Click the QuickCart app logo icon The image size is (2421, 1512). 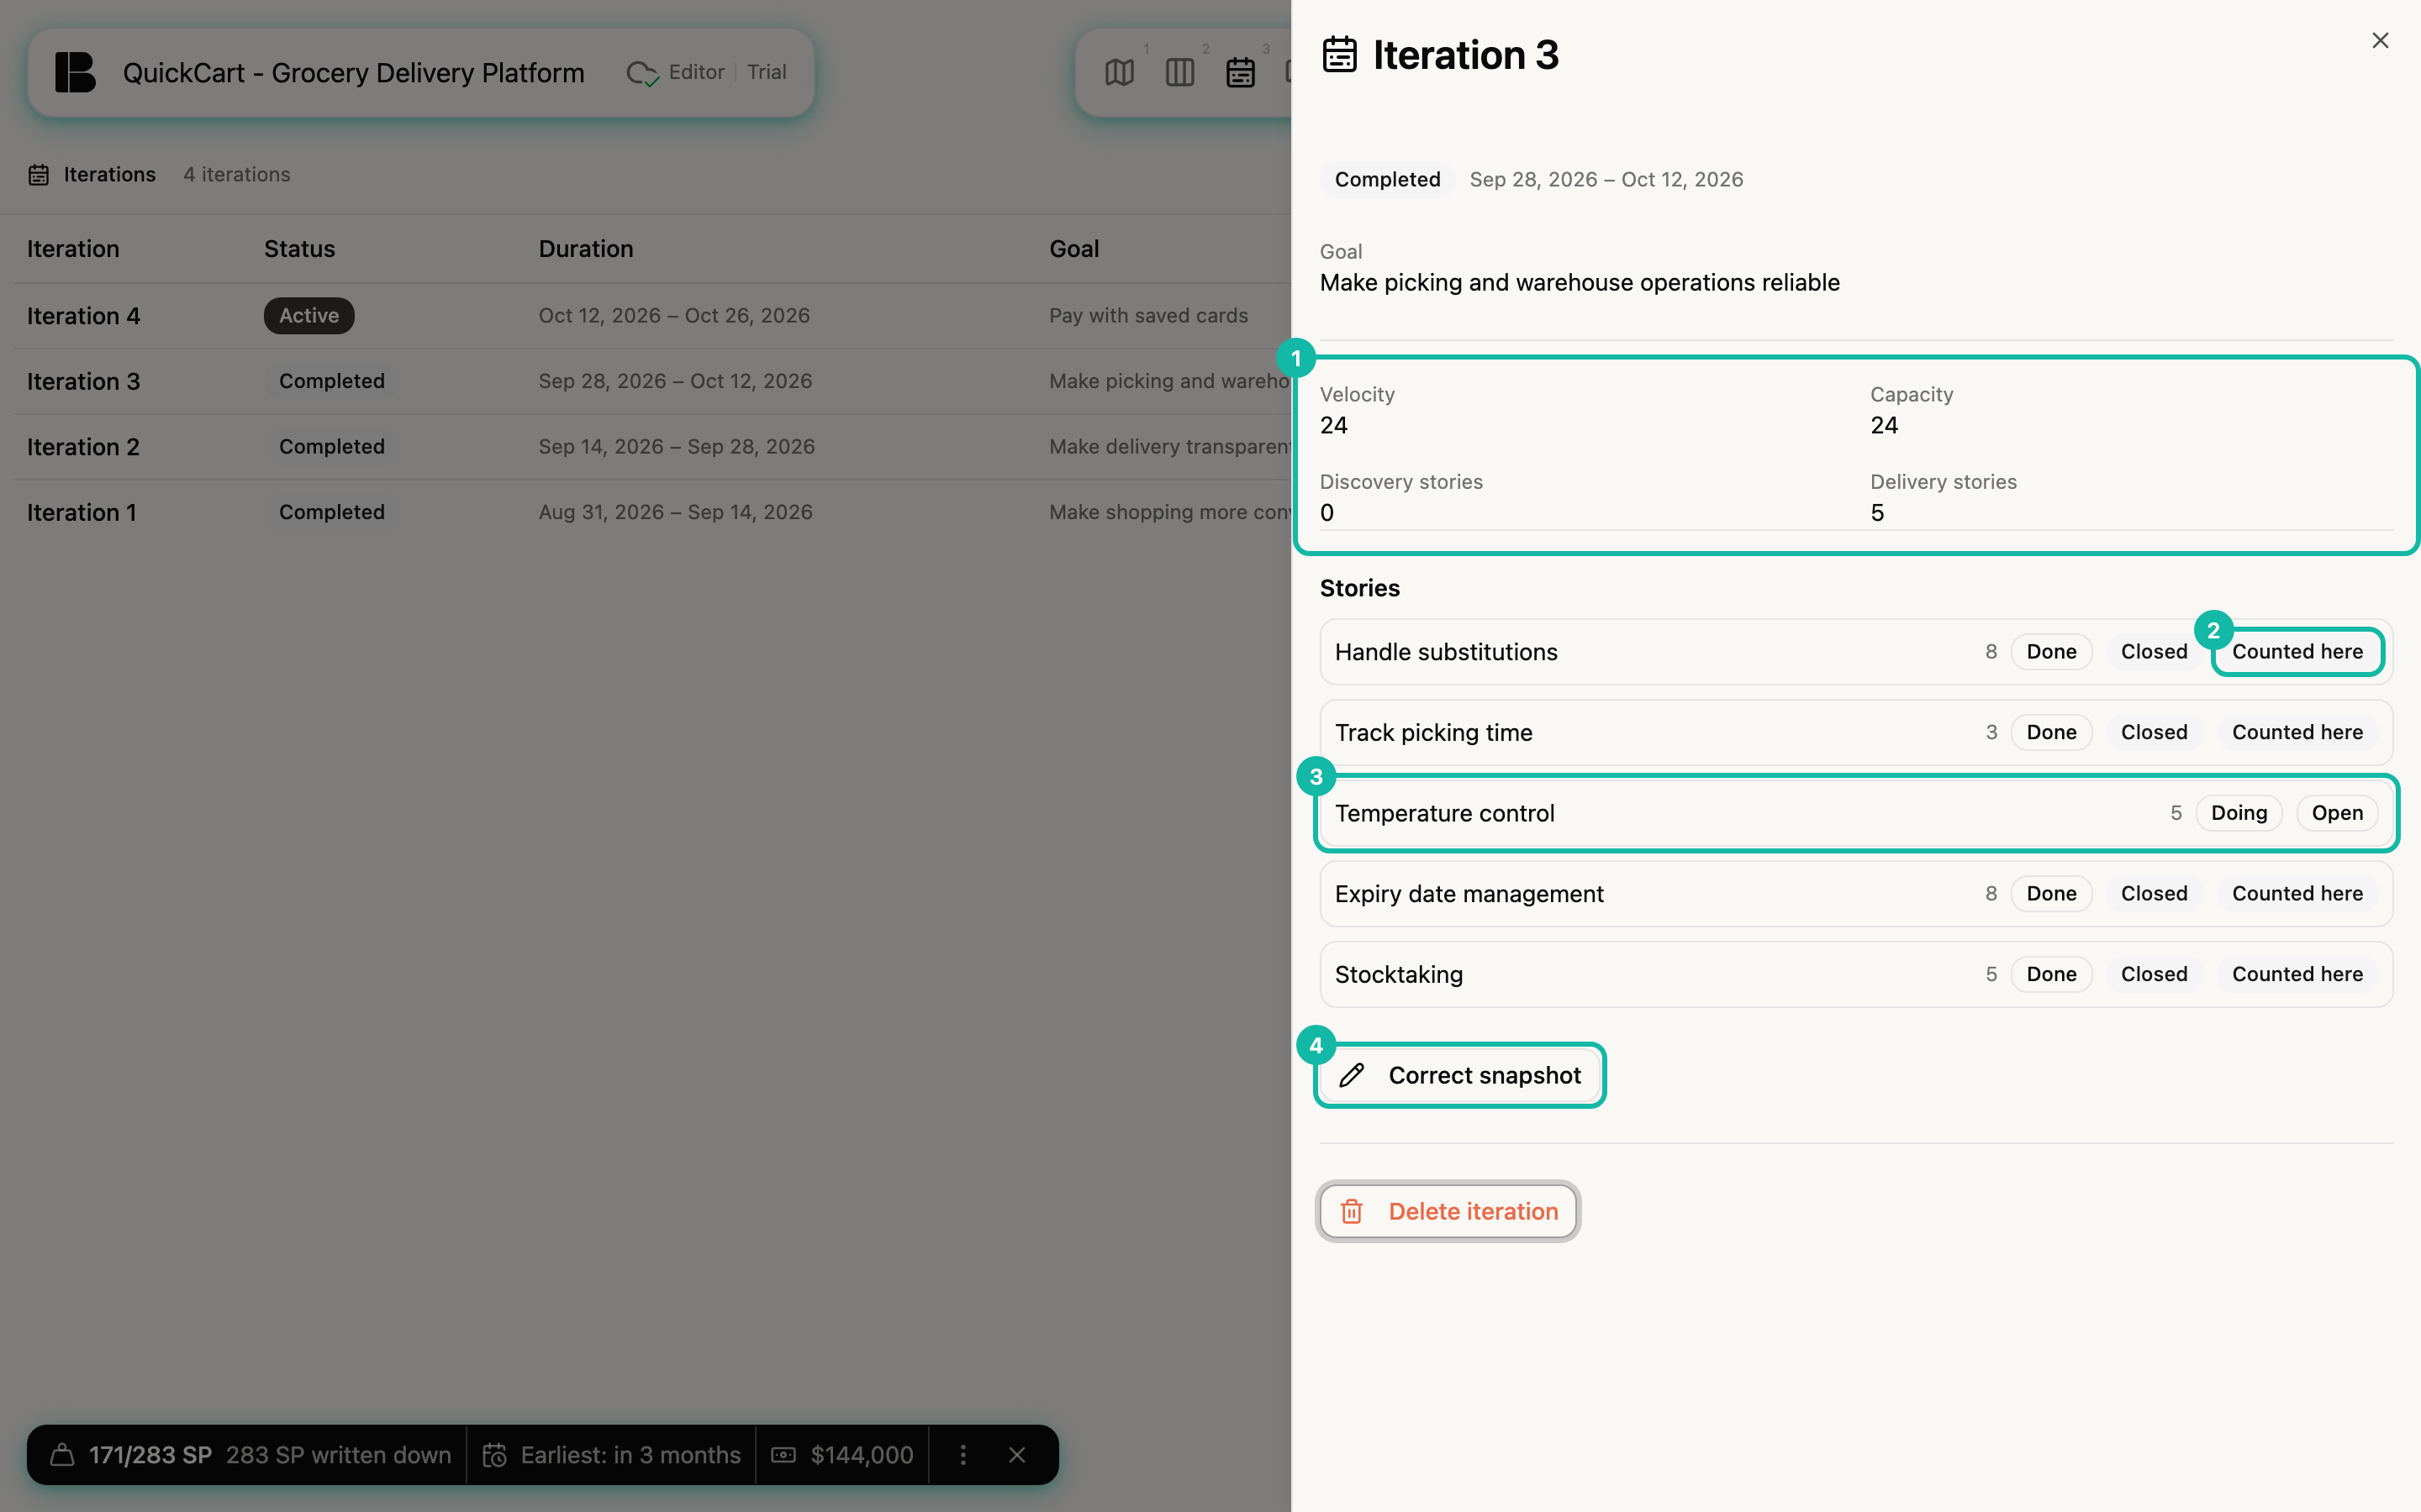(x=75, y=72)
